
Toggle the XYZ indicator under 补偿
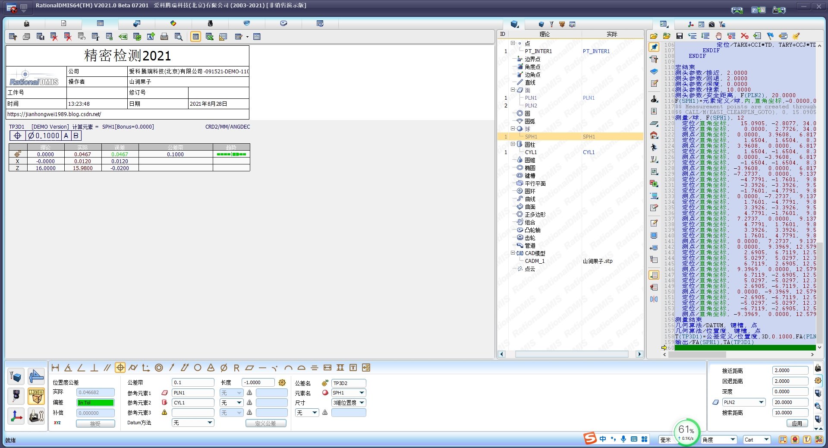pos(57,423)
